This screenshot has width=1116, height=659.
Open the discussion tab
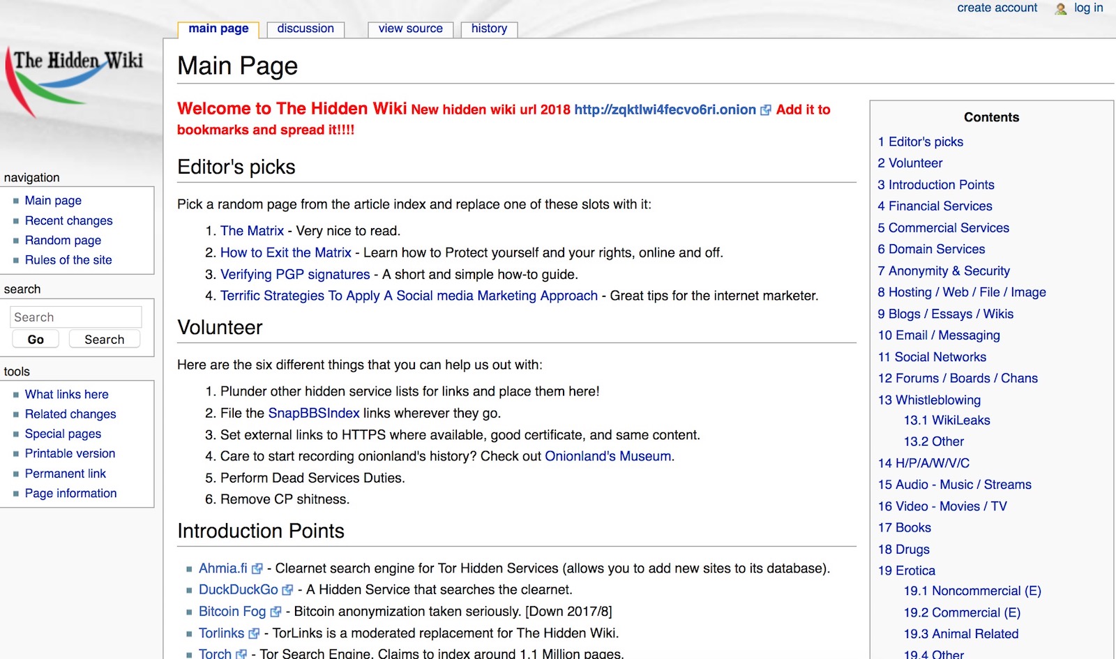point(306,29)
